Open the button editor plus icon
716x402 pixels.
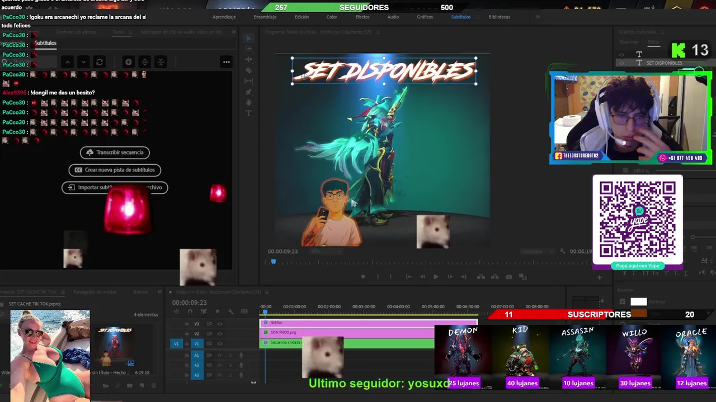click(x=600, y=277)
